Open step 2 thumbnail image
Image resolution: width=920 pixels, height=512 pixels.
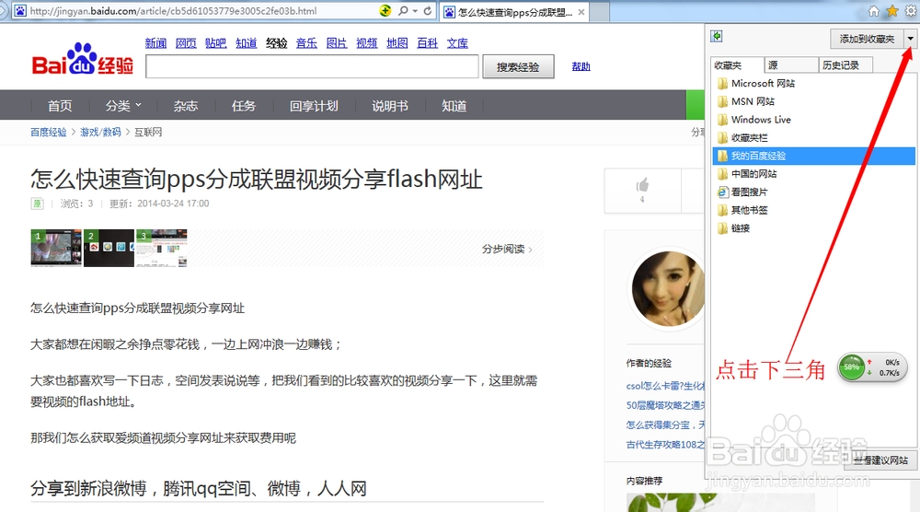click(x=109, y=248)
